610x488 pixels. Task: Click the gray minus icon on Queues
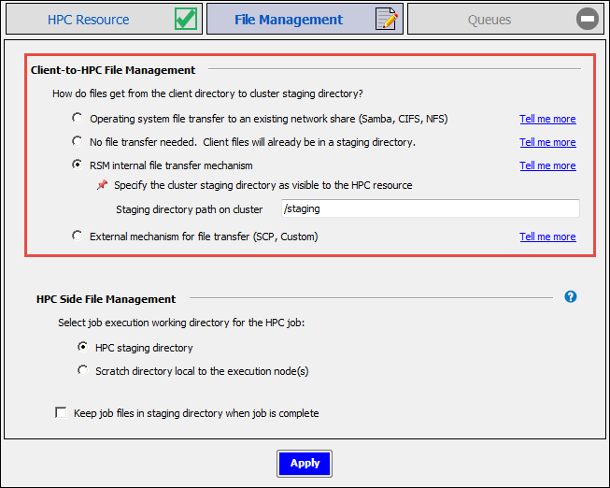[x=588, y=19]
